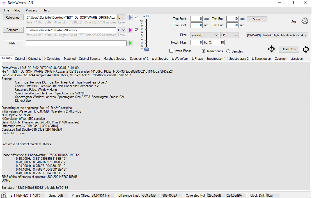Open the WASAPI Realtek audio device dropdown
The width and height of the screenshot is (312, 198).
point(277,35)
